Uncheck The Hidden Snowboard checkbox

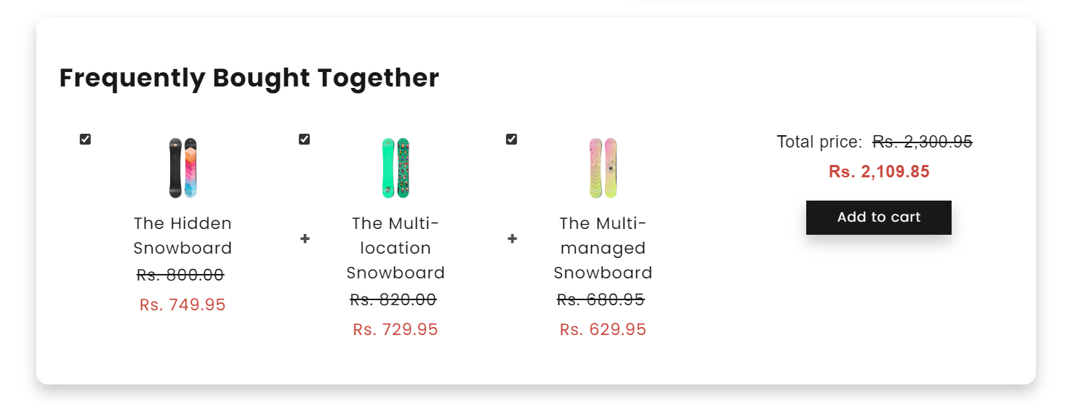[x=85, y=139]
